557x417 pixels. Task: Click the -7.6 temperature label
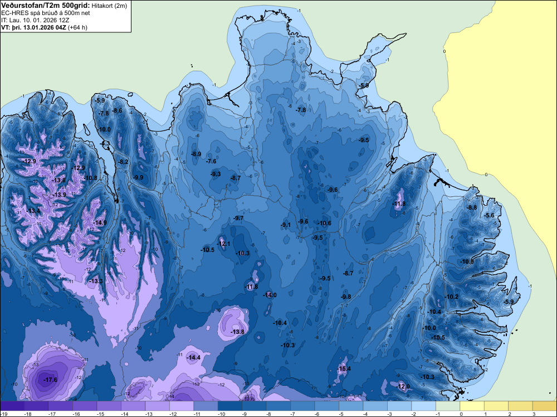[211, 161]
